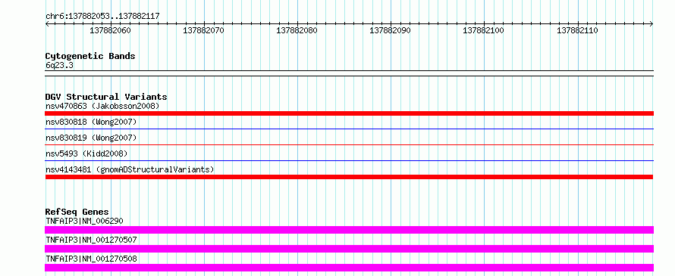Viewport: 675px width, 276px height.
Task: Click the chr6:137882053..137882117 region label
Action: click(102, 16)
